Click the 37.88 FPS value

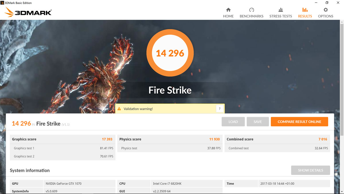pos(214,148)
